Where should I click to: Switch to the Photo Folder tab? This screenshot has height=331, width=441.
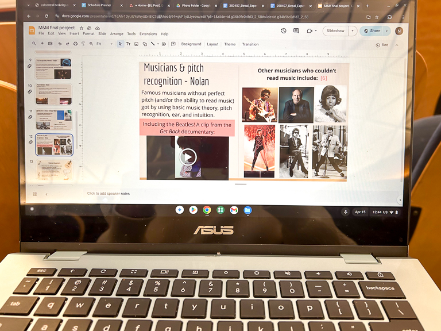coord(196,5)
